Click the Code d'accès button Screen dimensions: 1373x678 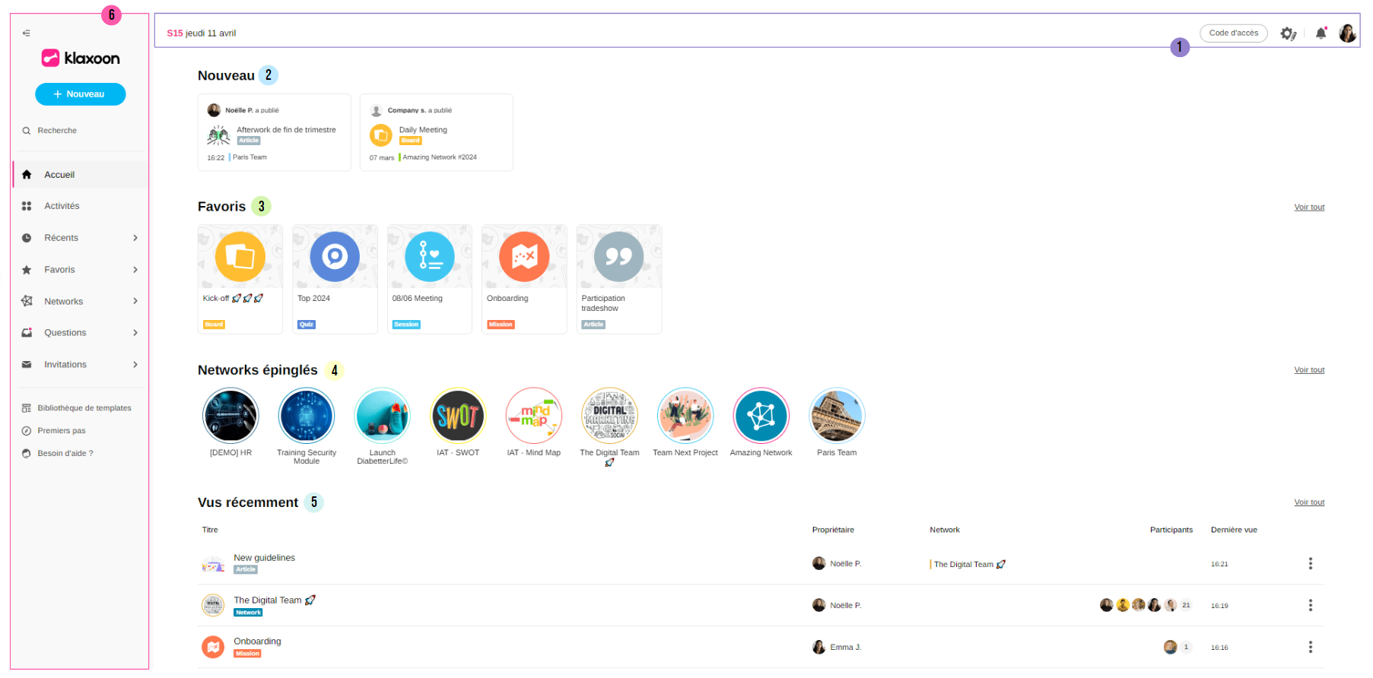coord(1233,33)
